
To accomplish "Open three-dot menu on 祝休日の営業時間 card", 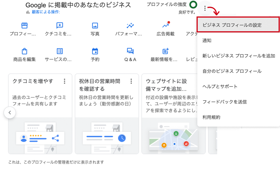I will coord(131,81).
